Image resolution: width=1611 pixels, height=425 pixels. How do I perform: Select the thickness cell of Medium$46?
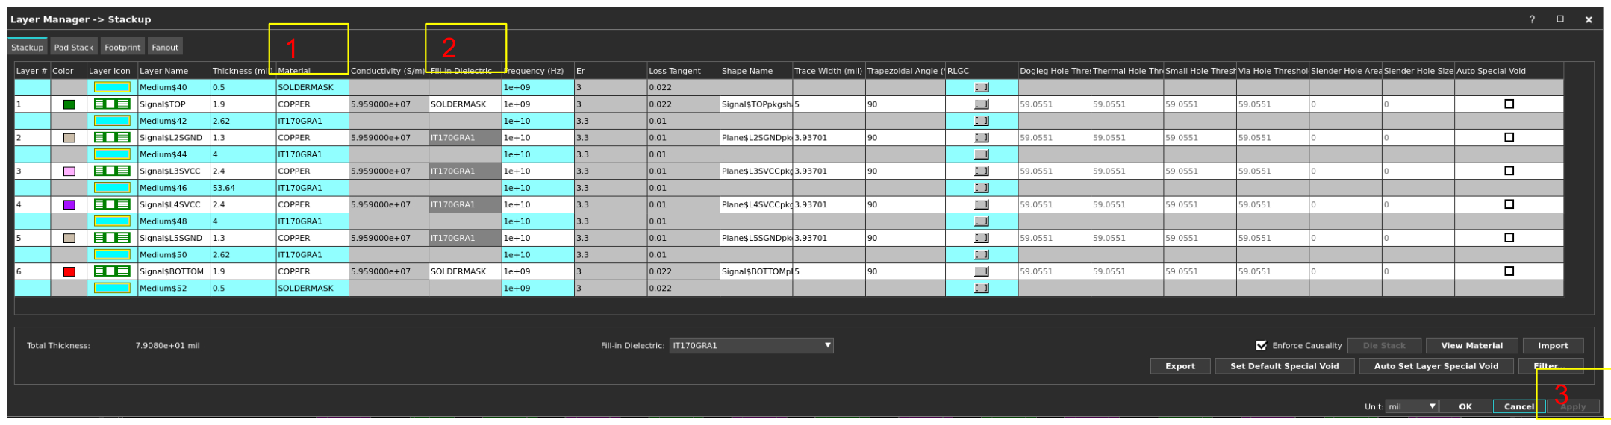(x=243, y=188)
